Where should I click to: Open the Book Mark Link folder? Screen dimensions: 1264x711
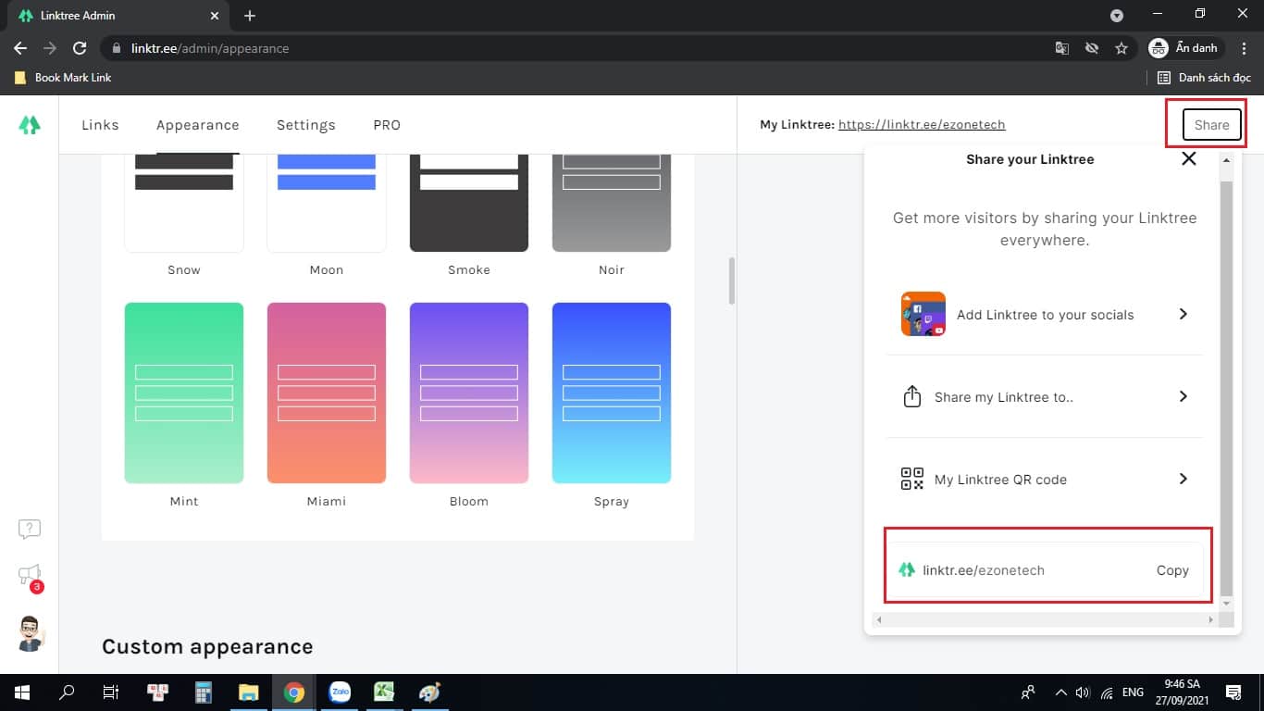(x=63, y=78)
